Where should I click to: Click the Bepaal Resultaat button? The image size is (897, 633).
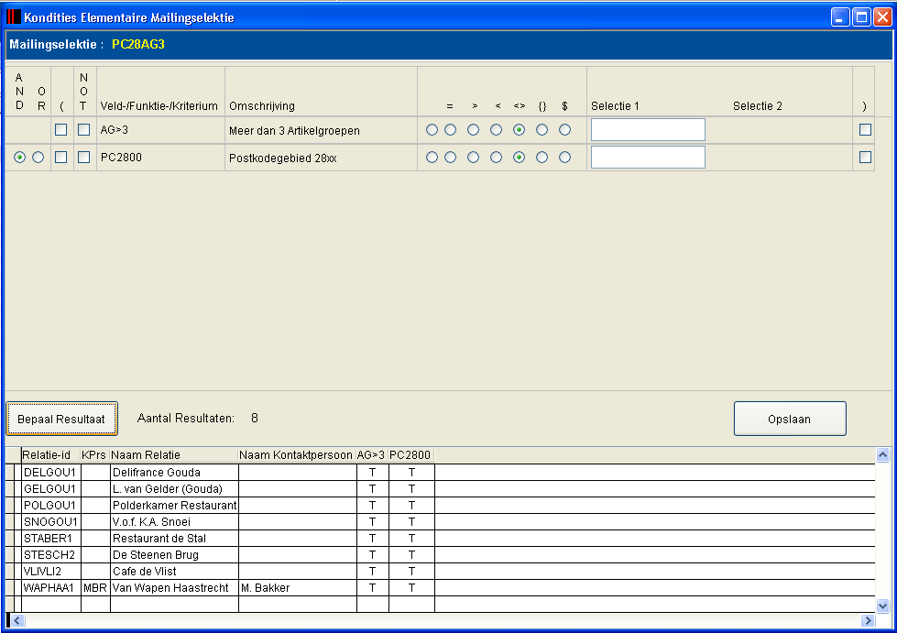61,419
